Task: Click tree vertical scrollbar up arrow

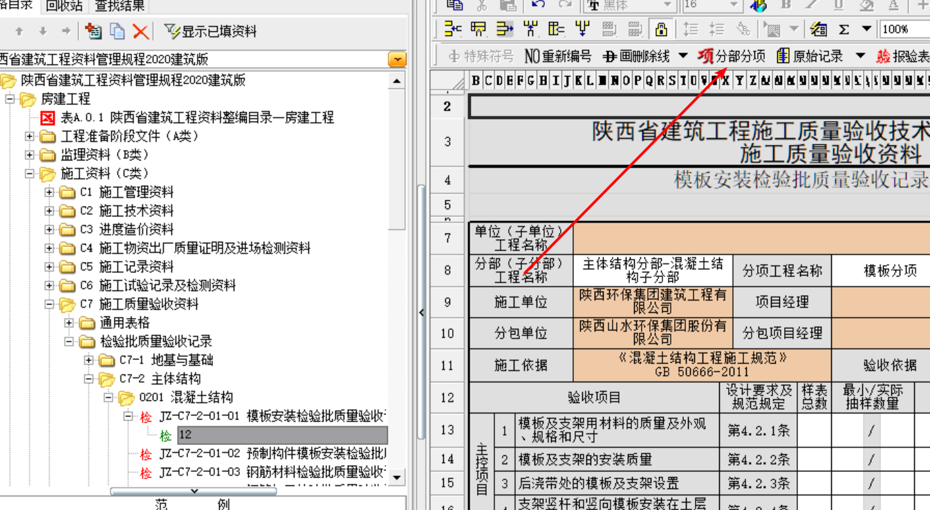Action: (x=397, y=81)
